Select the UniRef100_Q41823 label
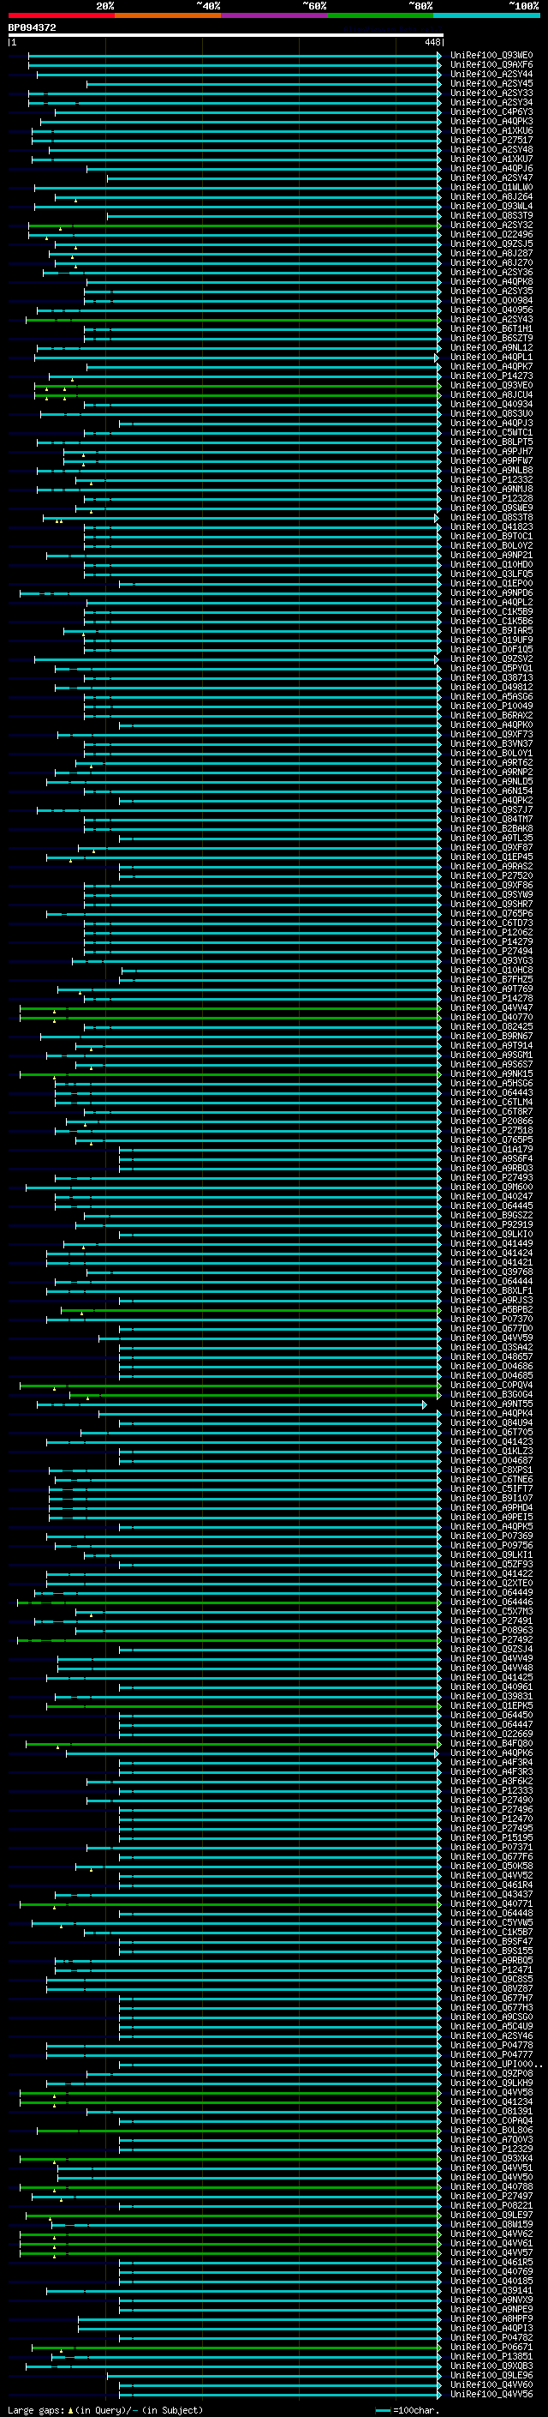Screen dimensions: 548x2417 (491, 526)
